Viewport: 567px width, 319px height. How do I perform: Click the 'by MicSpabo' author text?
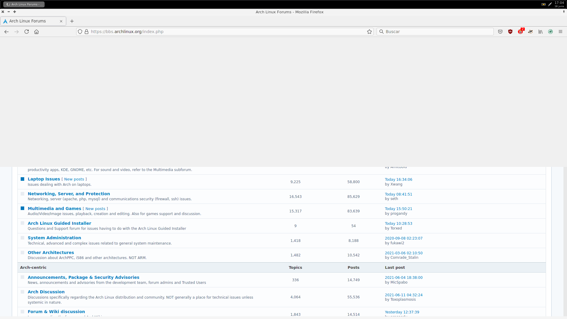pyautogui.click(x=396, y=282)
